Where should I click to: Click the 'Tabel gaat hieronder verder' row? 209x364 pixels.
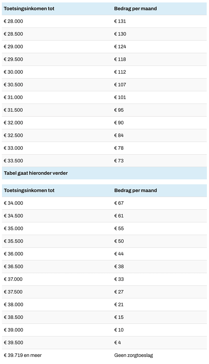coord(36,173)
